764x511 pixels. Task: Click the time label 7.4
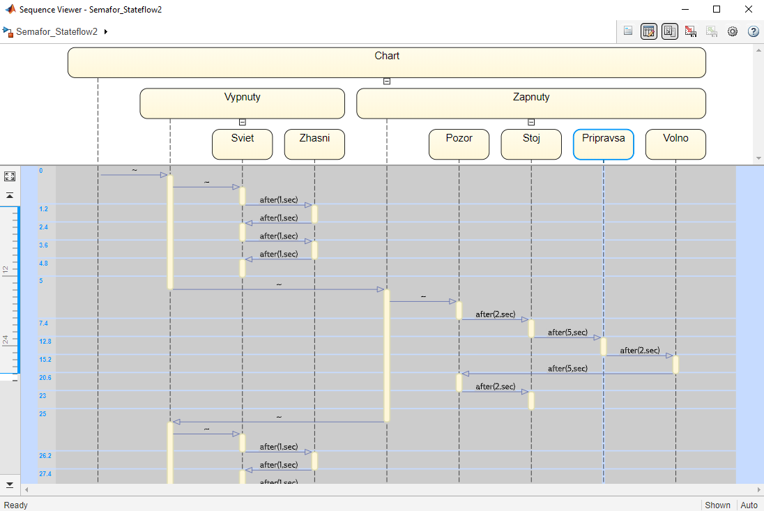click(x=44, y=323)
